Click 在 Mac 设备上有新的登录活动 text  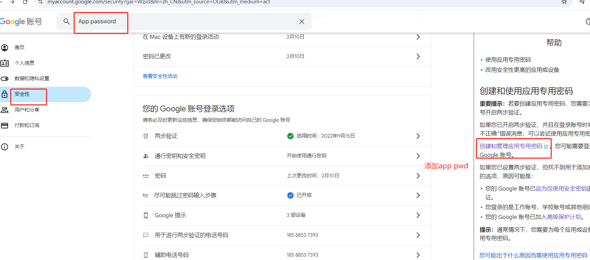pyautogui.click(x=181, y=37)
